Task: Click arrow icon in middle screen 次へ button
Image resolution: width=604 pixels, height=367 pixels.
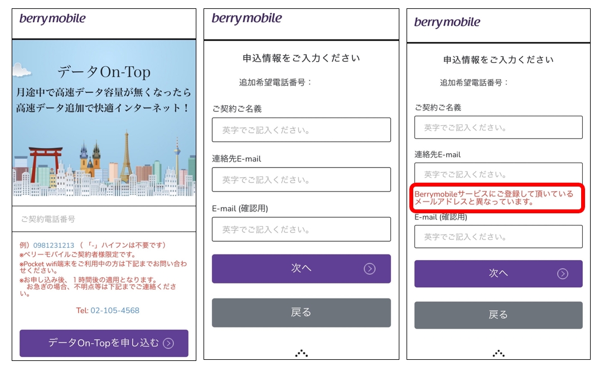Action: pyautogui.click(x=369, y=268)
